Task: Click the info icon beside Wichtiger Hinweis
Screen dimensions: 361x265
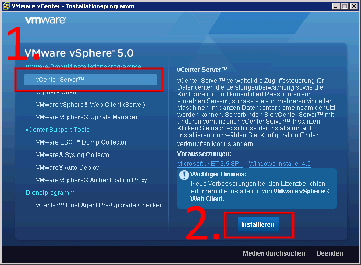Action: tap(184, 175)
